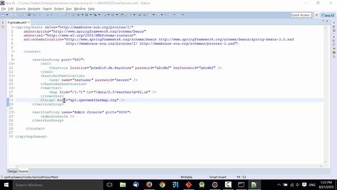
Task: Open the Window menu
Action: click(80, 9)
